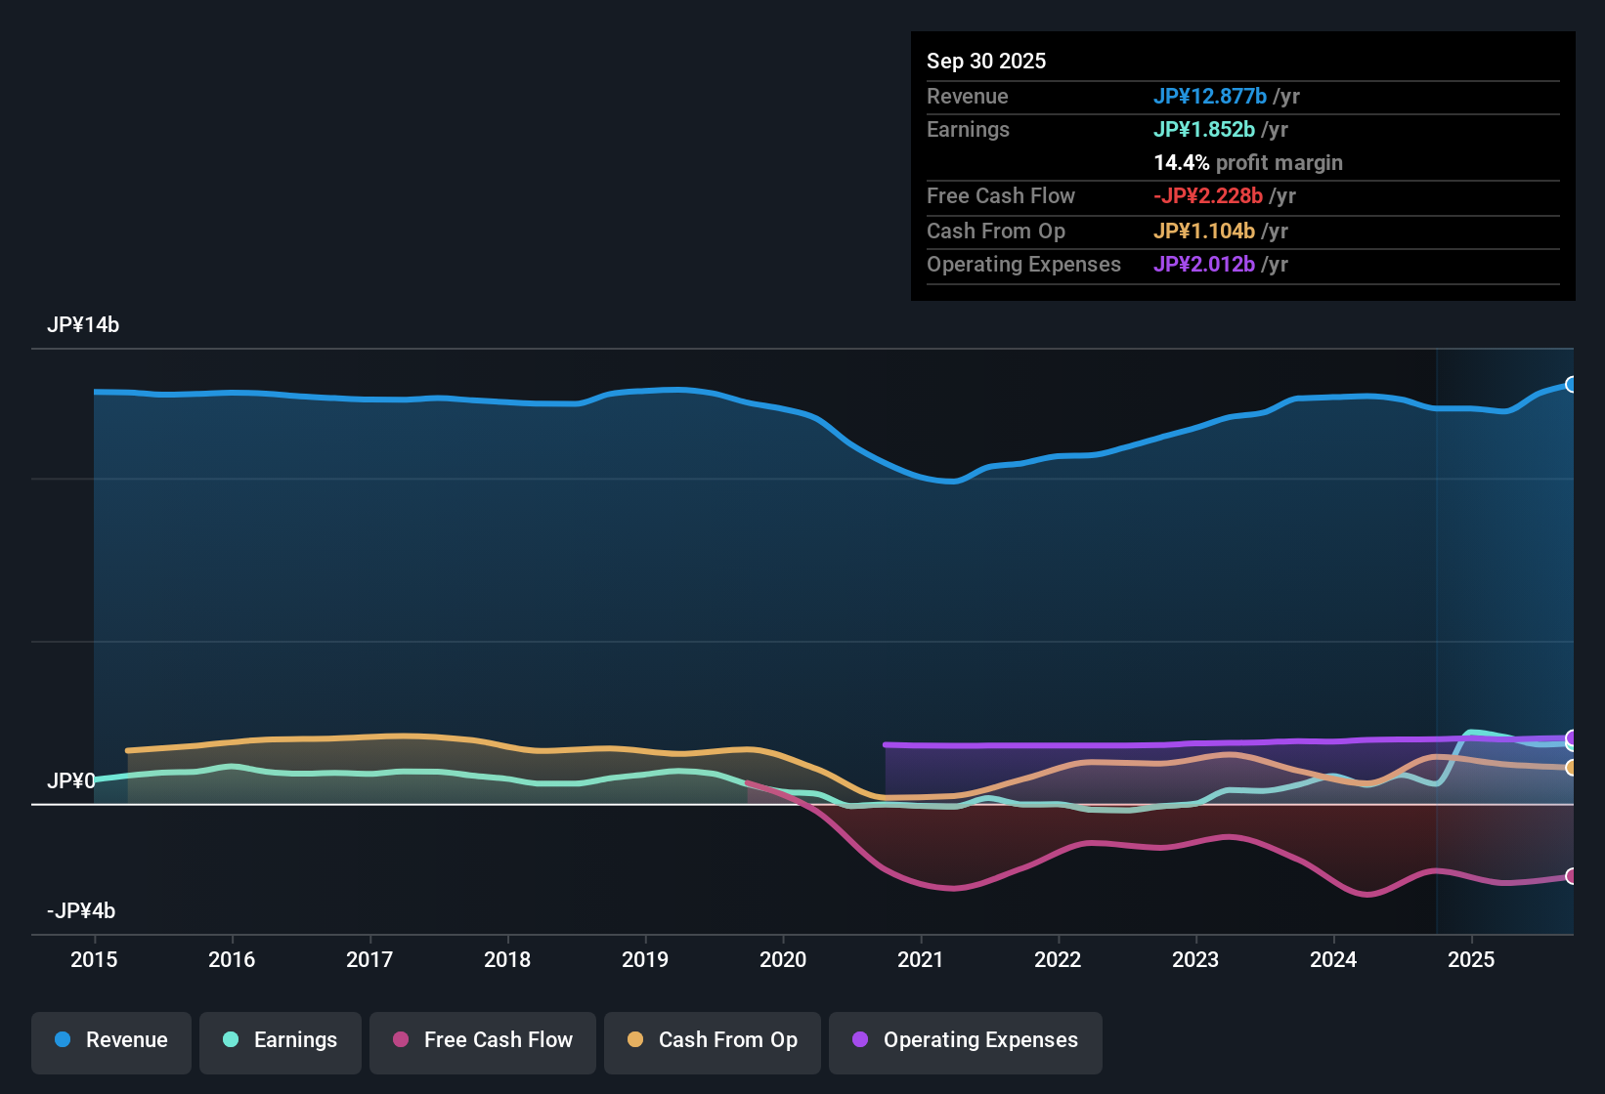Expand the Operating Expenses legend entry
Viewport: 1605px width, 1094px height.
[965, 1040]
